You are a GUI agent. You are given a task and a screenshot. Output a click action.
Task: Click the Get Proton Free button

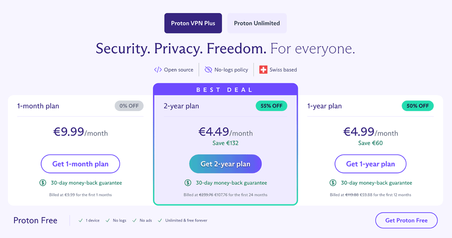(406, 220)
